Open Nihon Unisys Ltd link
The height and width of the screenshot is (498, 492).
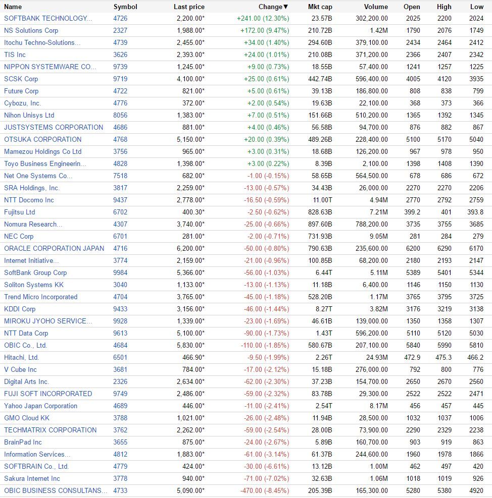[29, 115]
